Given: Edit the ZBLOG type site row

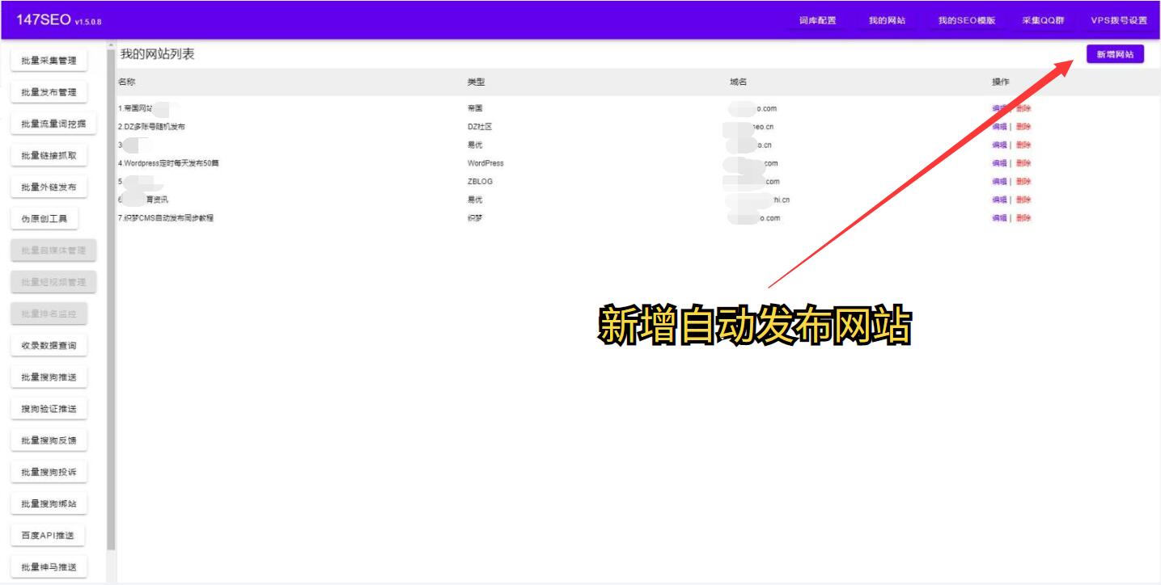Looking at the screenshot, I should click(1000, 182).
